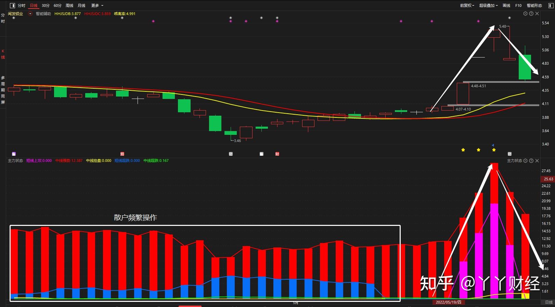
Task: Switch to 分时 intraday view
Action: [22, 5]
